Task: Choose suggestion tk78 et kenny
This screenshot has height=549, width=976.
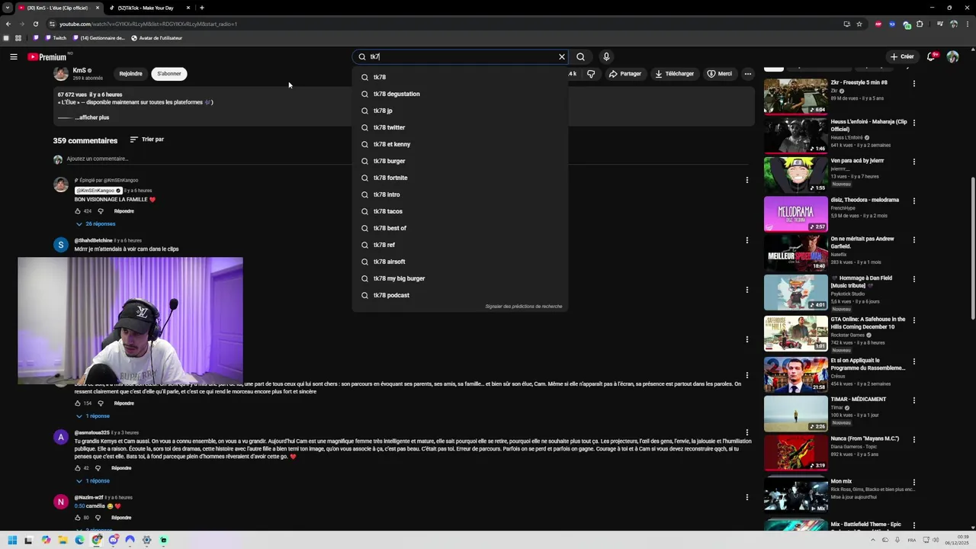Action: point(460,144)
